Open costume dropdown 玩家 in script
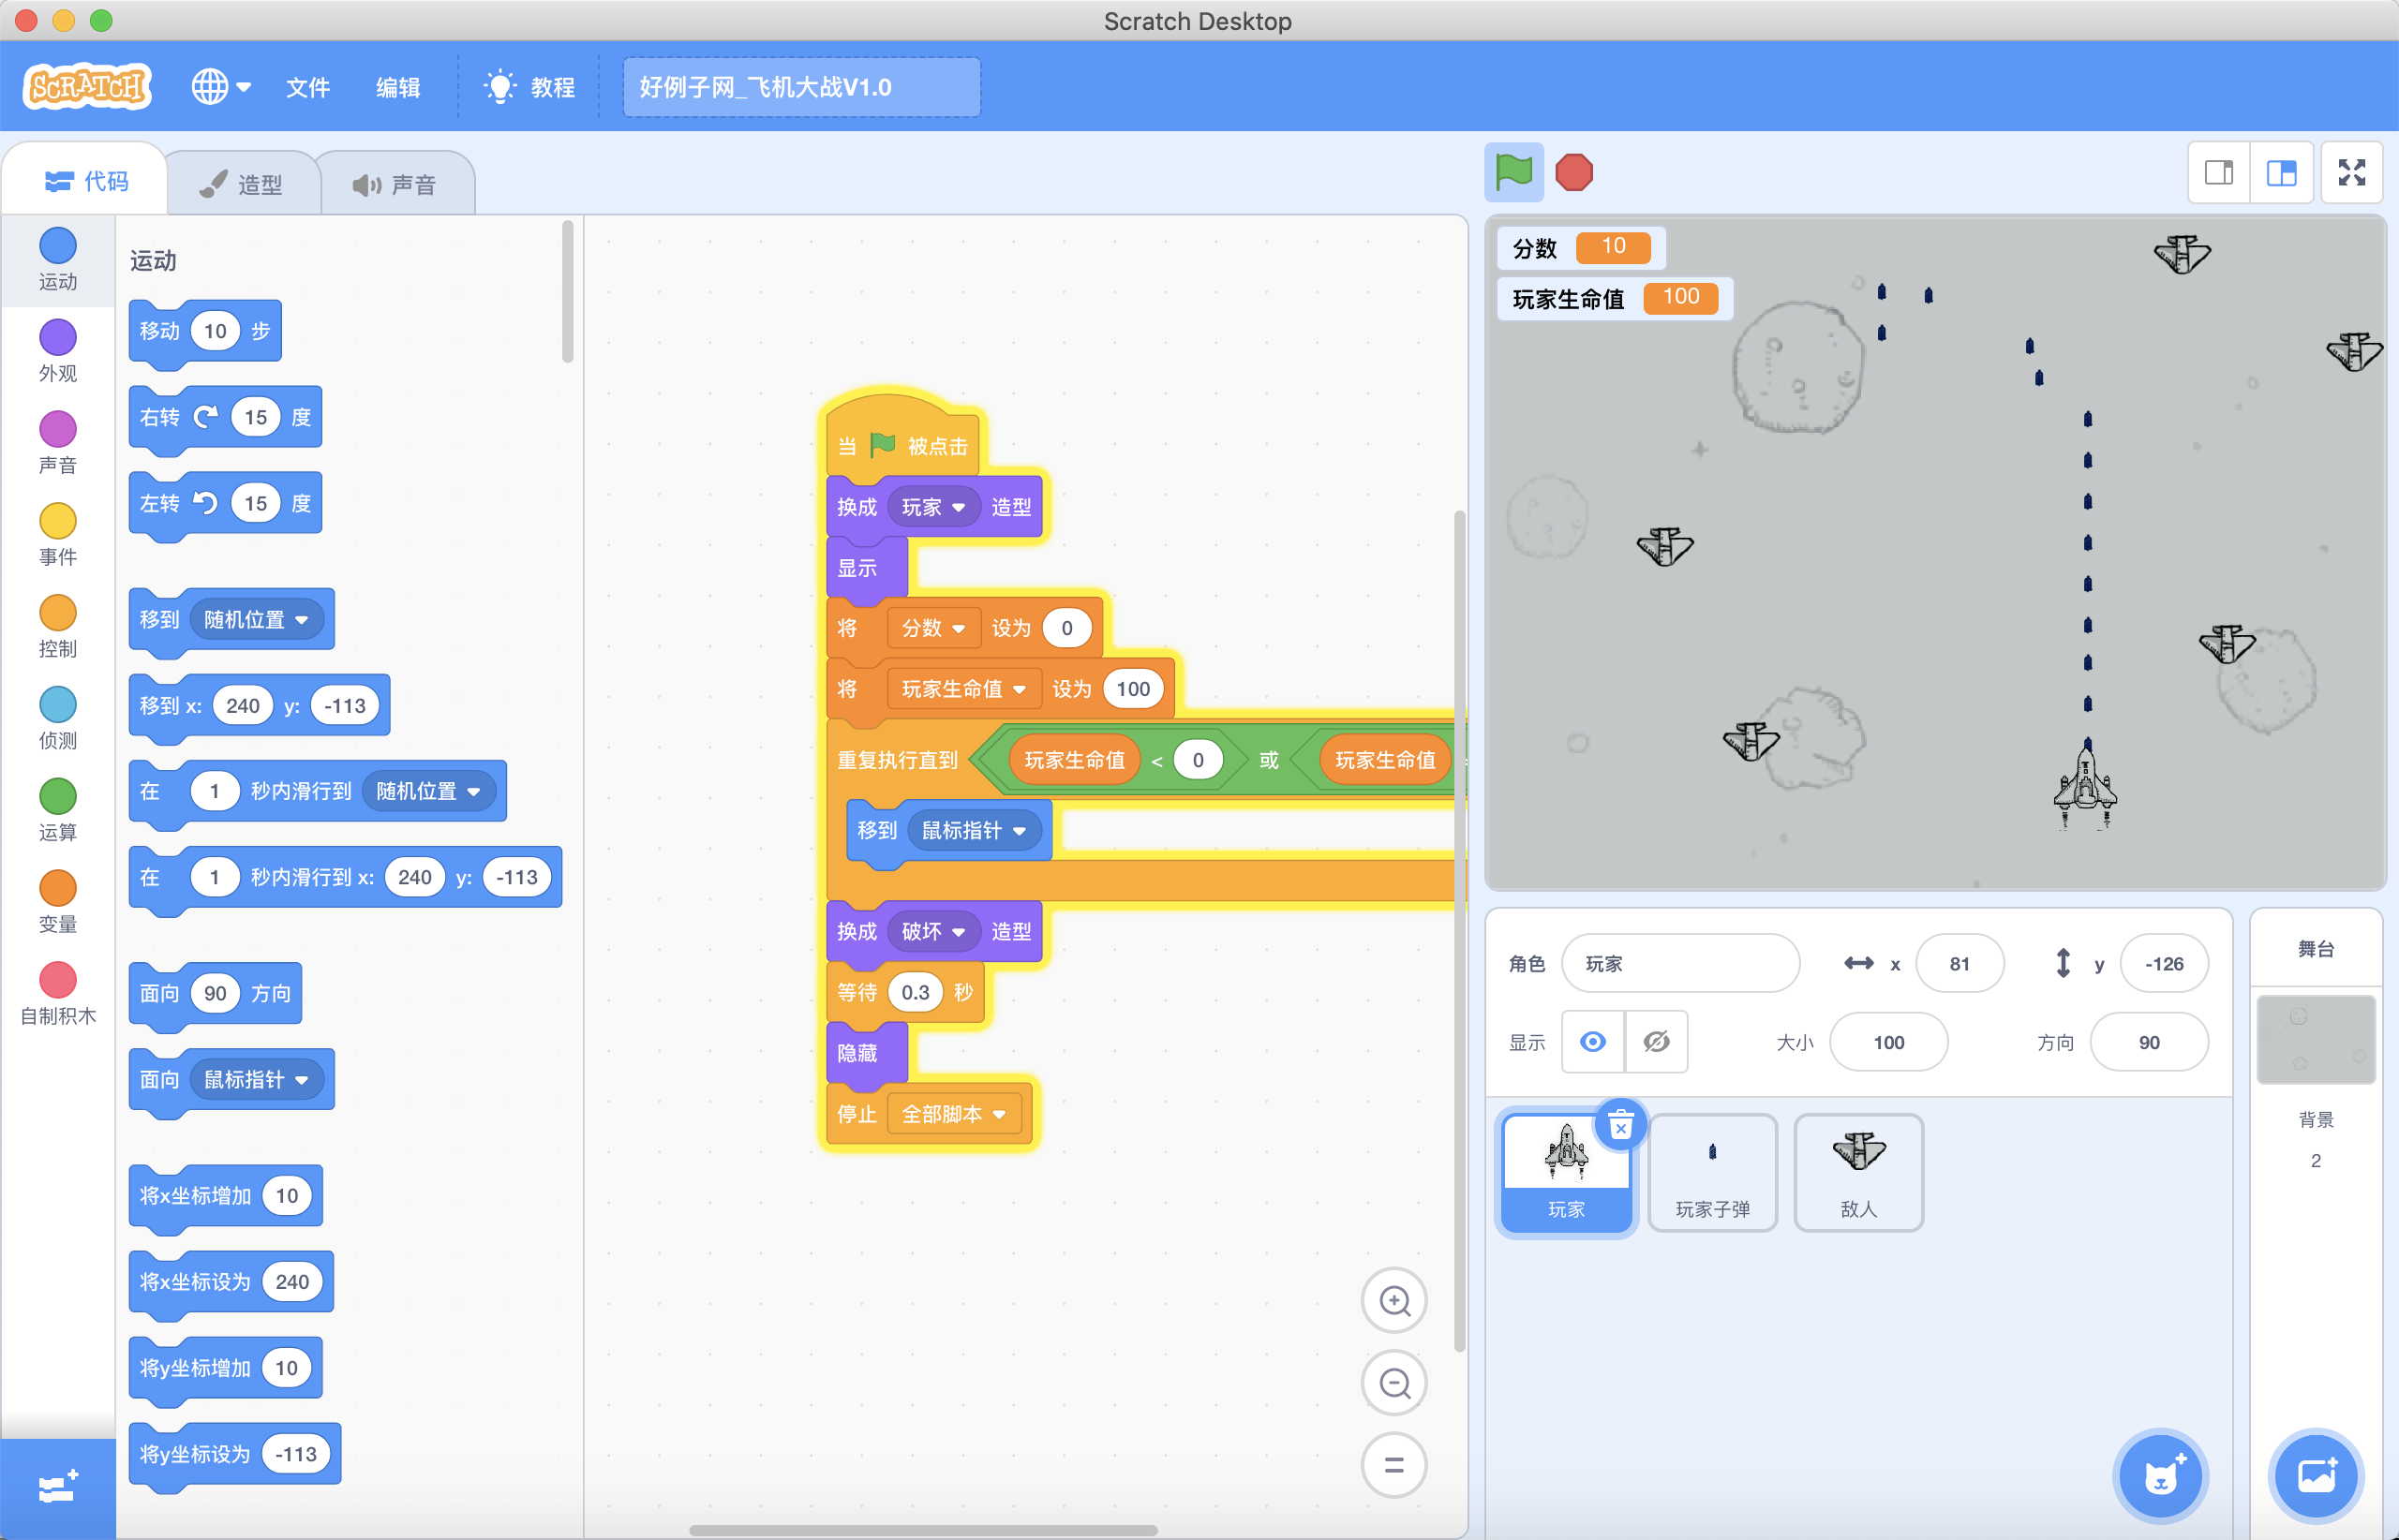 [932, 507]
